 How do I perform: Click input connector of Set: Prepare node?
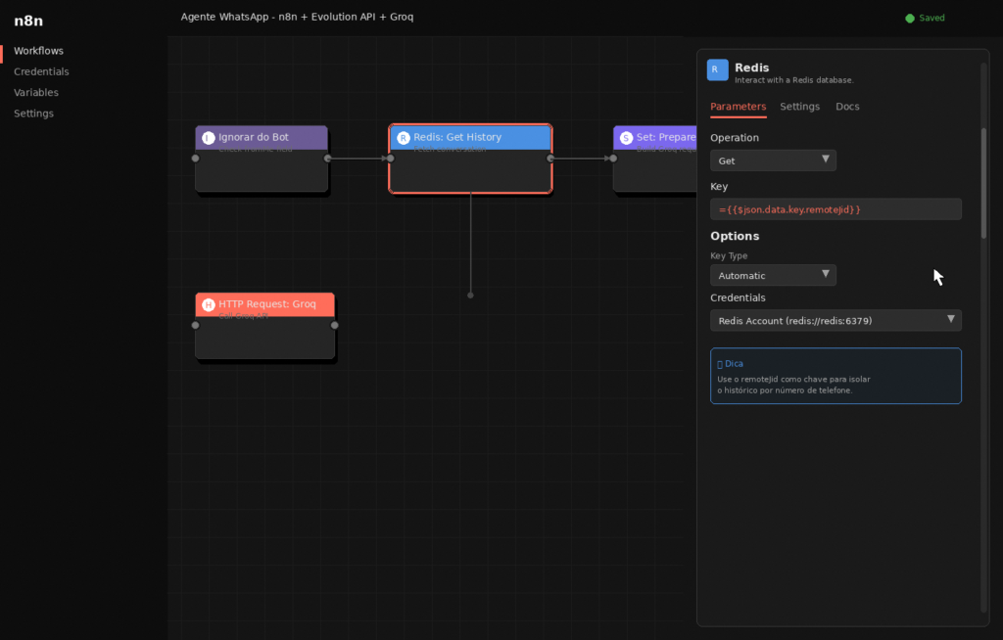click(x=613, y=159)
